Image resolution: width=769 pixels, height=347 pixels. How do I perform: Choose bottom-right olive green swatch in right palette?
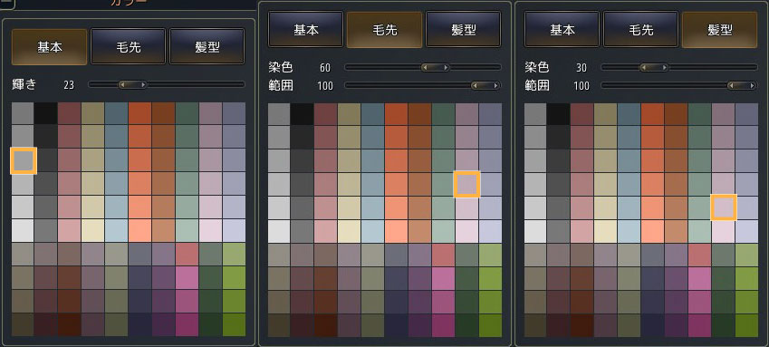pos(747,325)
